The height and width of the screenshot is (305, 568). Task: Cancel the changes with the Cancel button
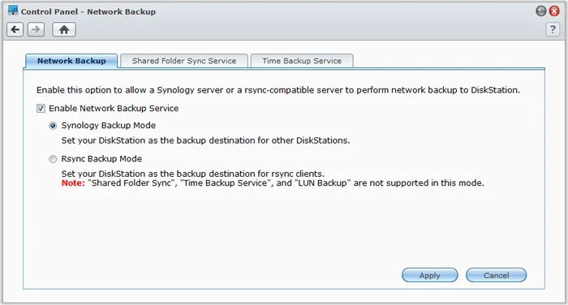496,275
